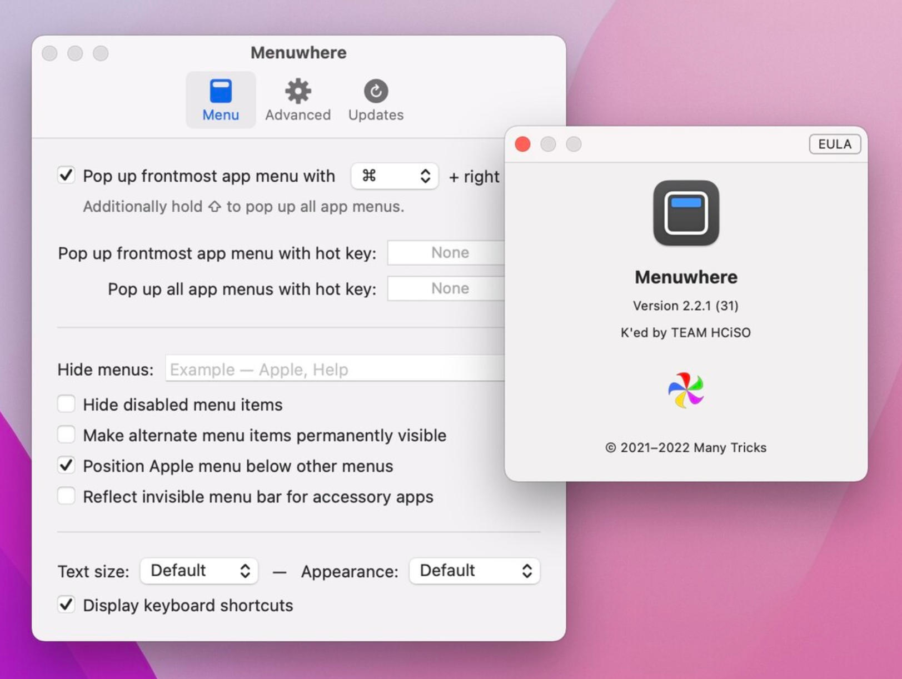Click the Hide menus: label
This screenshot has height=679, width=902.
click(106, 370)
